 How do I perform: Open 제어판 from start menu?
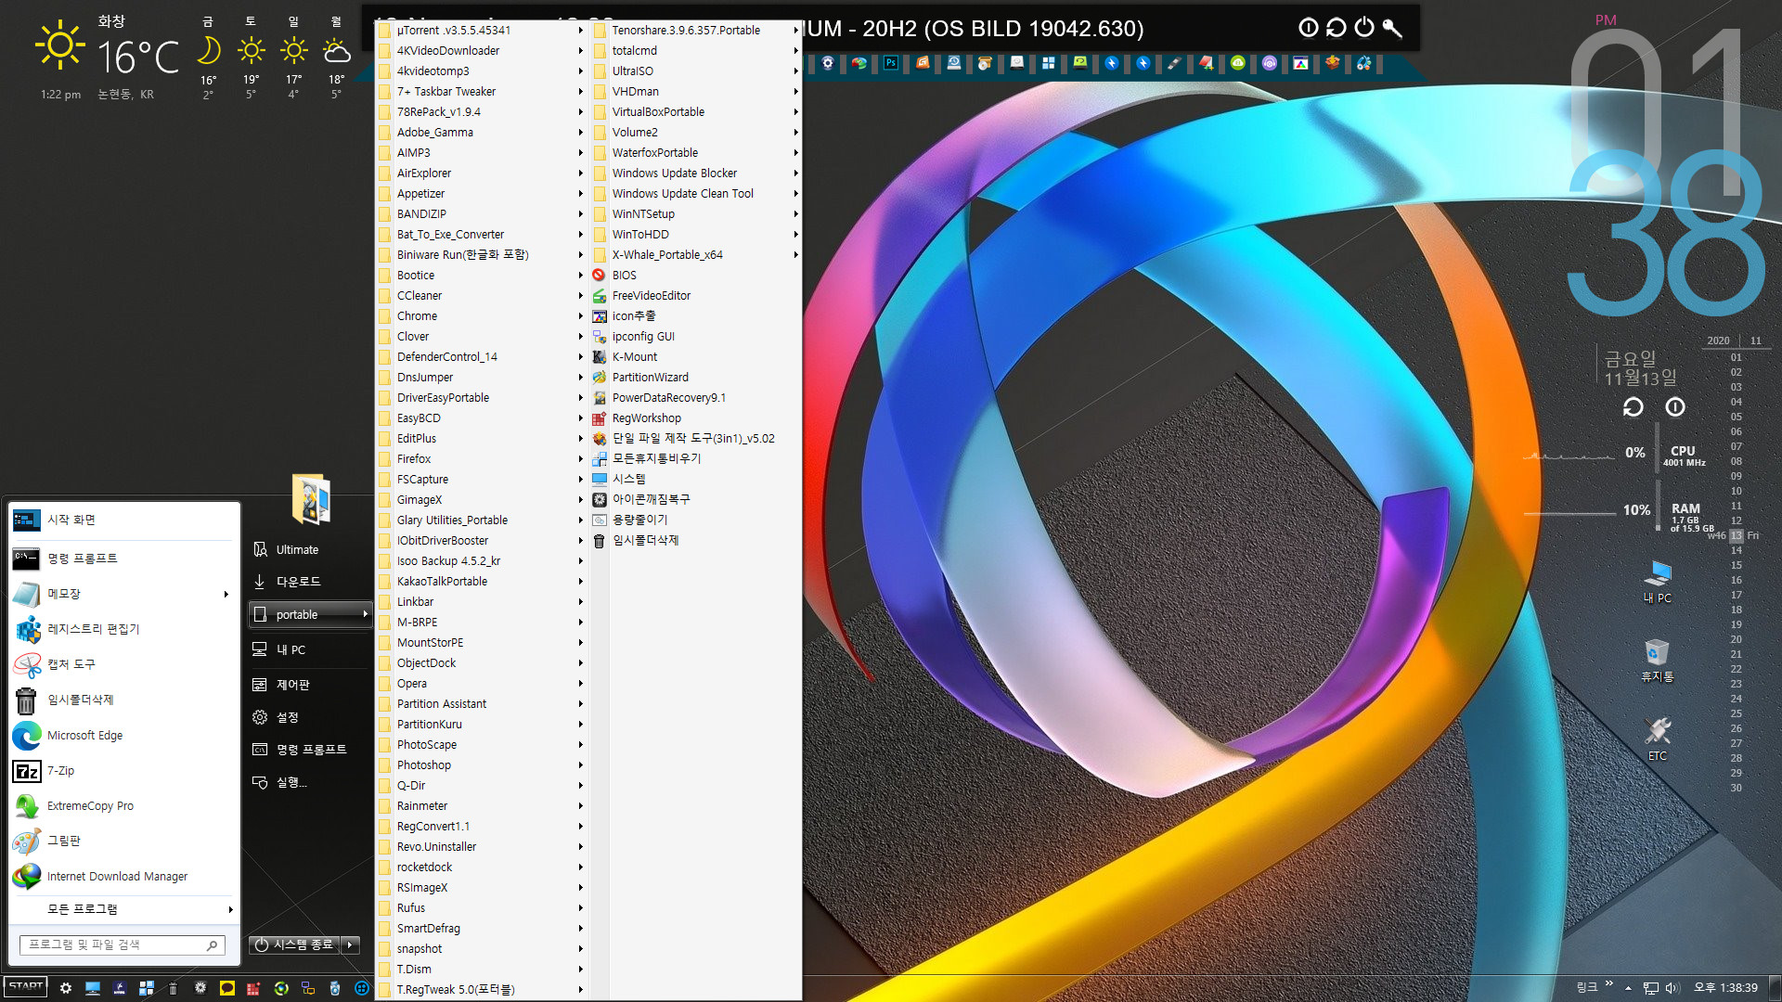tap(310, 685)
